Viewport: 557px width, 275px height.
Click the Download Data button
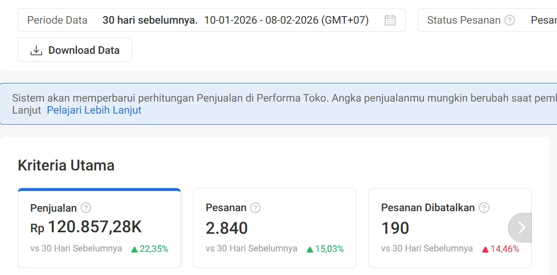[x=75, y=50]
